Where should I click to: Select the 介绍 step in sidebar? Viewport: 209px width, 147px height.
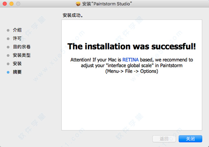pyautogui.click(x=17, y=30)
